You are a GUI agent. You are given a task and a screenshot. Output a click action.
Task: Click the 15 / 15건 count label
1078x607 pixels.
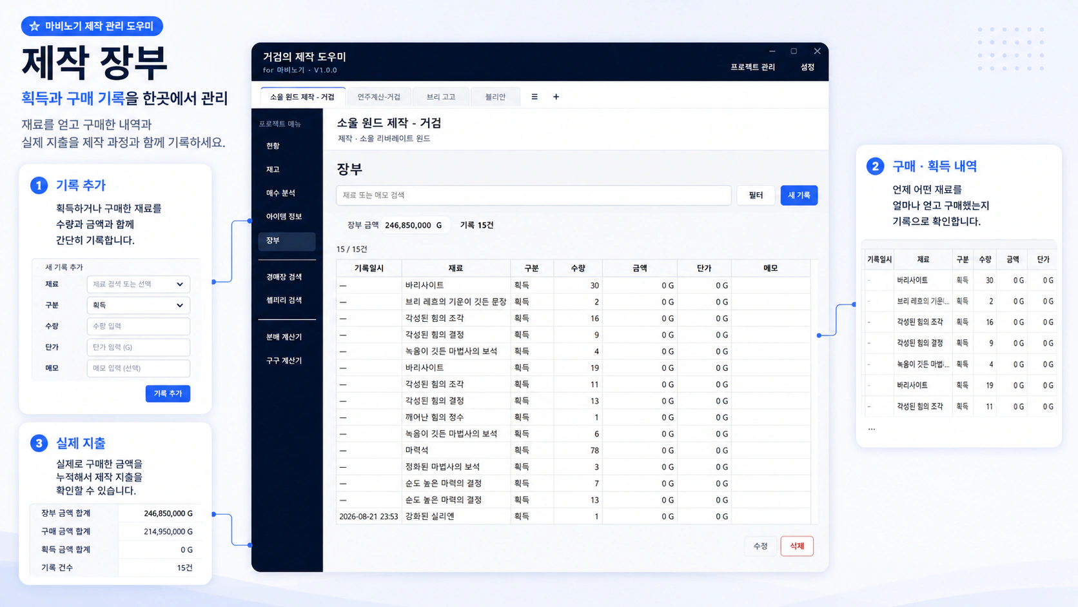[x=352, y=249]
